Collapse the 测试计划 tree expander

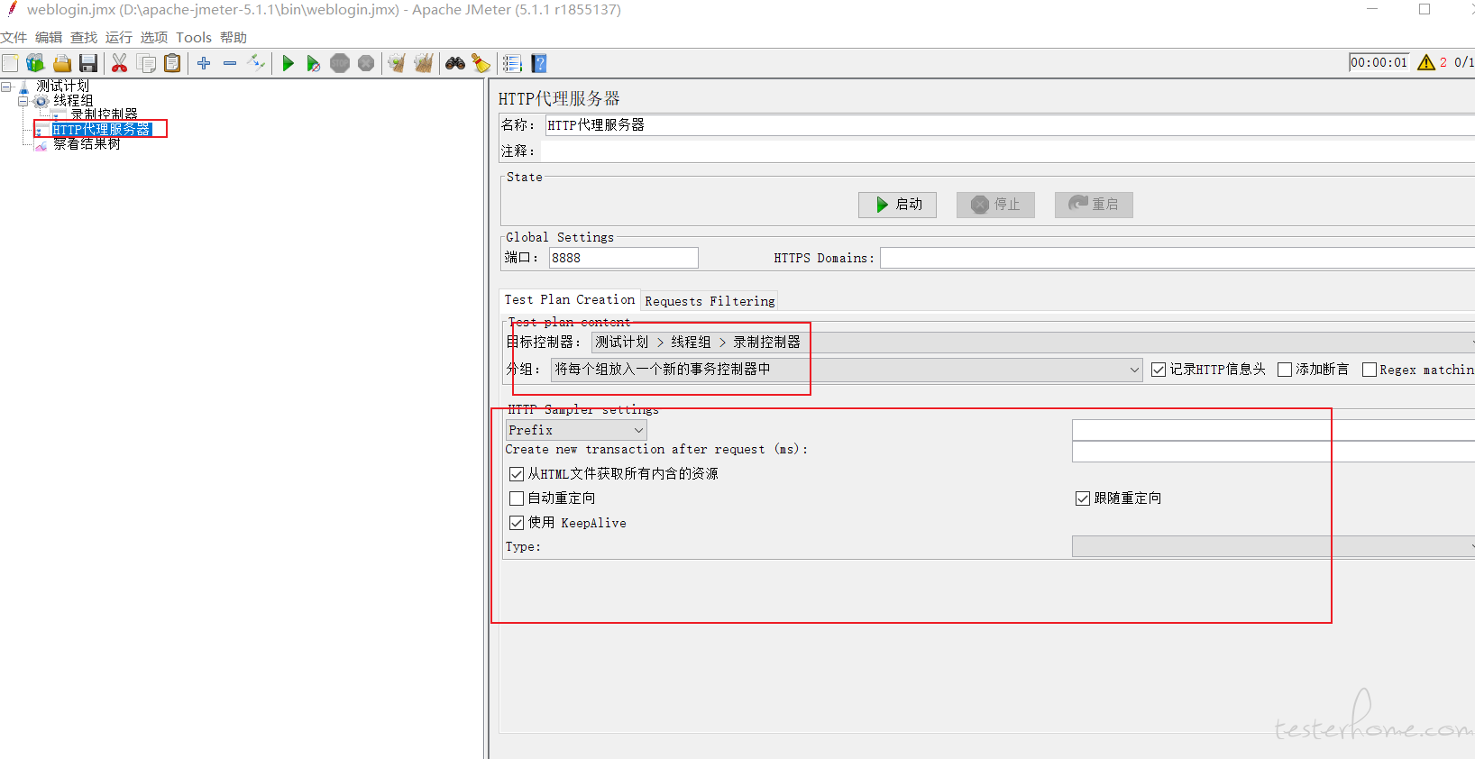6,87
